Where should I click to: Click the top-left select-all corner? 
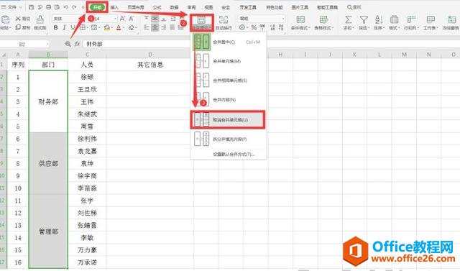[x=3, y=55]
